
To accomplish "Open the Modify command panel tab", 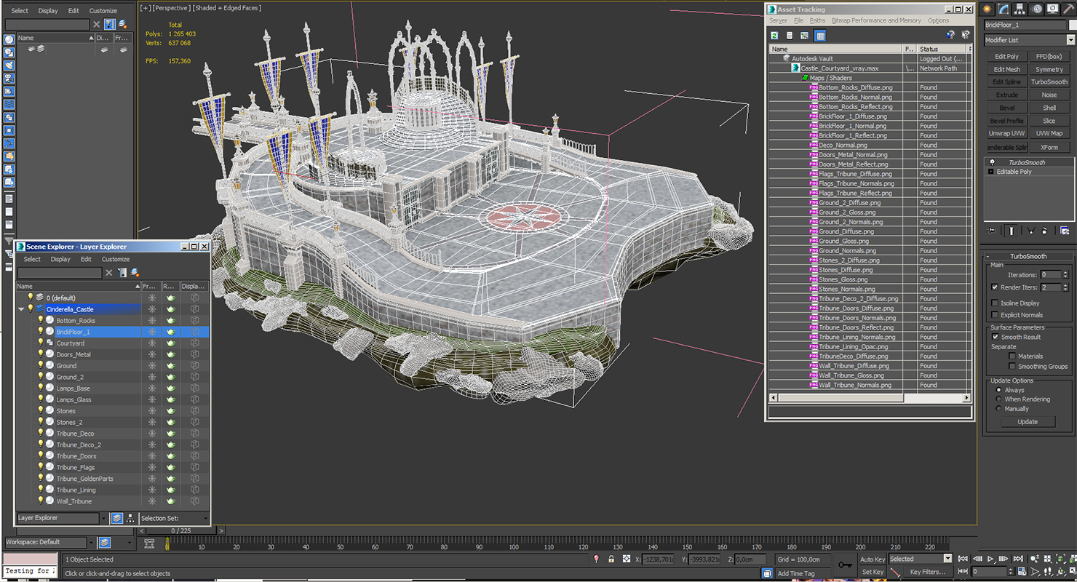I will pyautogui.click(x=1004, y=9).
